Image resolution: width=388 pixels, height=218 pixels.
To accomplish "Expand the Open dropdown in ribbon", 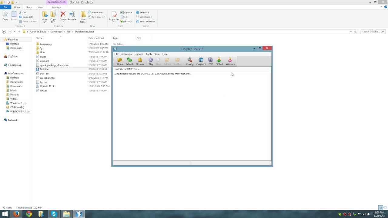I will pos(126,12).
